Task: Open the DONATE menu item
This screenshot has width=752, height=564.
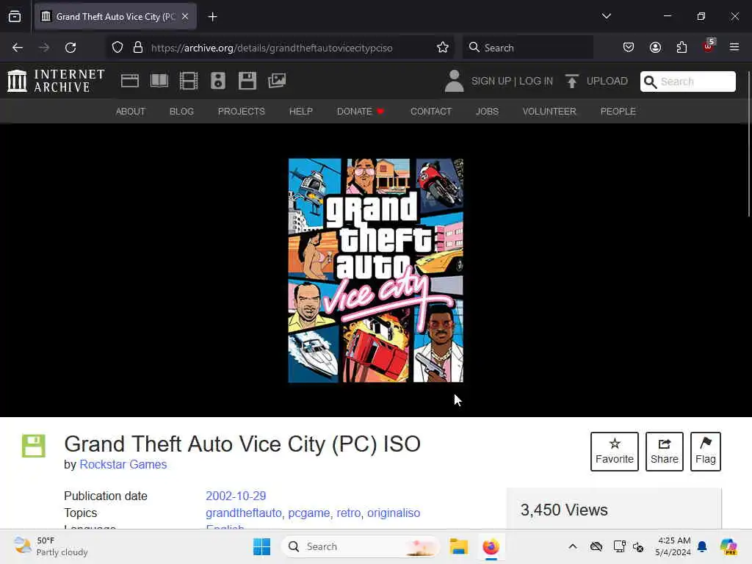Action: point(361,112)
